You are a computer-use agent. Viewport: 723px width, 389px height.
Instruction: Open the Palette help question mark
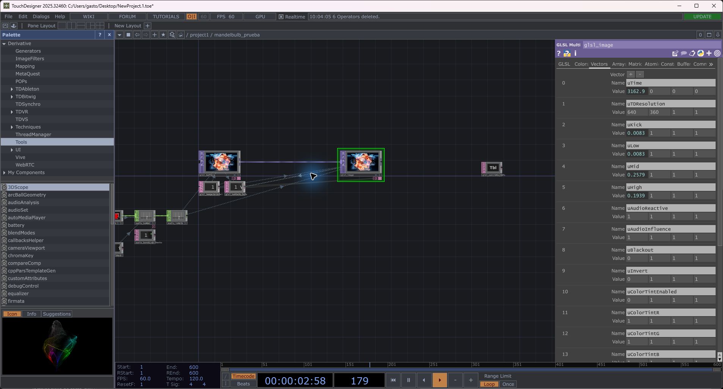tap(100, 35)
